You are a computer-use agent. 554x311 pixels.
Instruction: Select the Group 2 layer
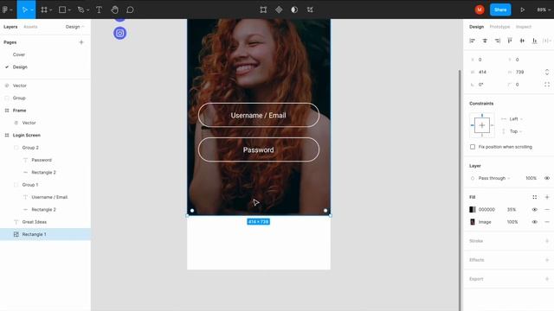[x=45, y=148]
